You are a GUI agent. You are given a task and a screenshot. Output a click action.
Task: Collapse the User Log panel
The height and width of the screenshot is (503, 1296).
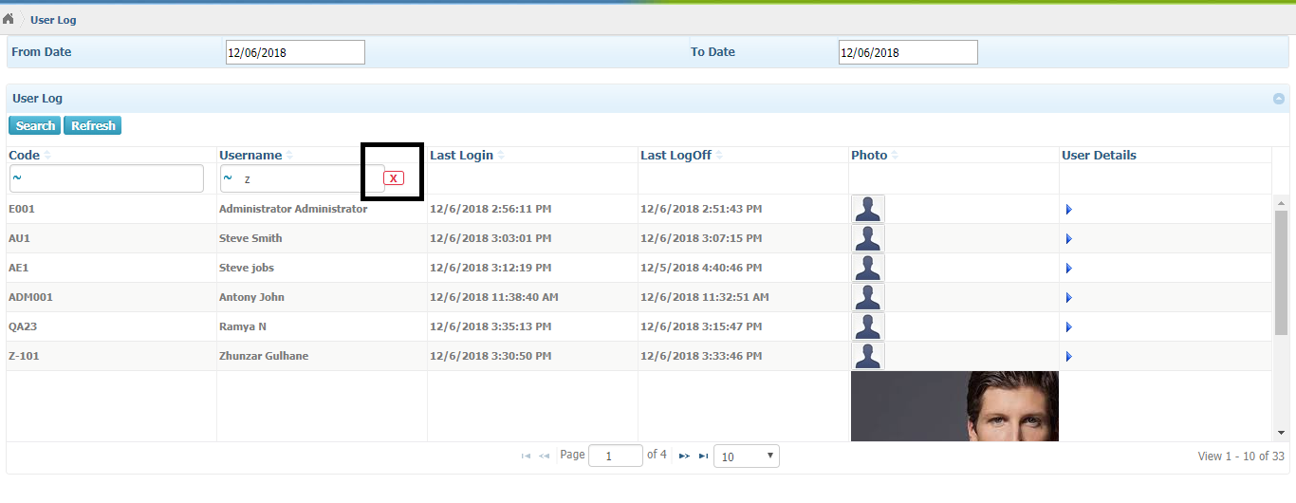click(x=1278, y=99)
